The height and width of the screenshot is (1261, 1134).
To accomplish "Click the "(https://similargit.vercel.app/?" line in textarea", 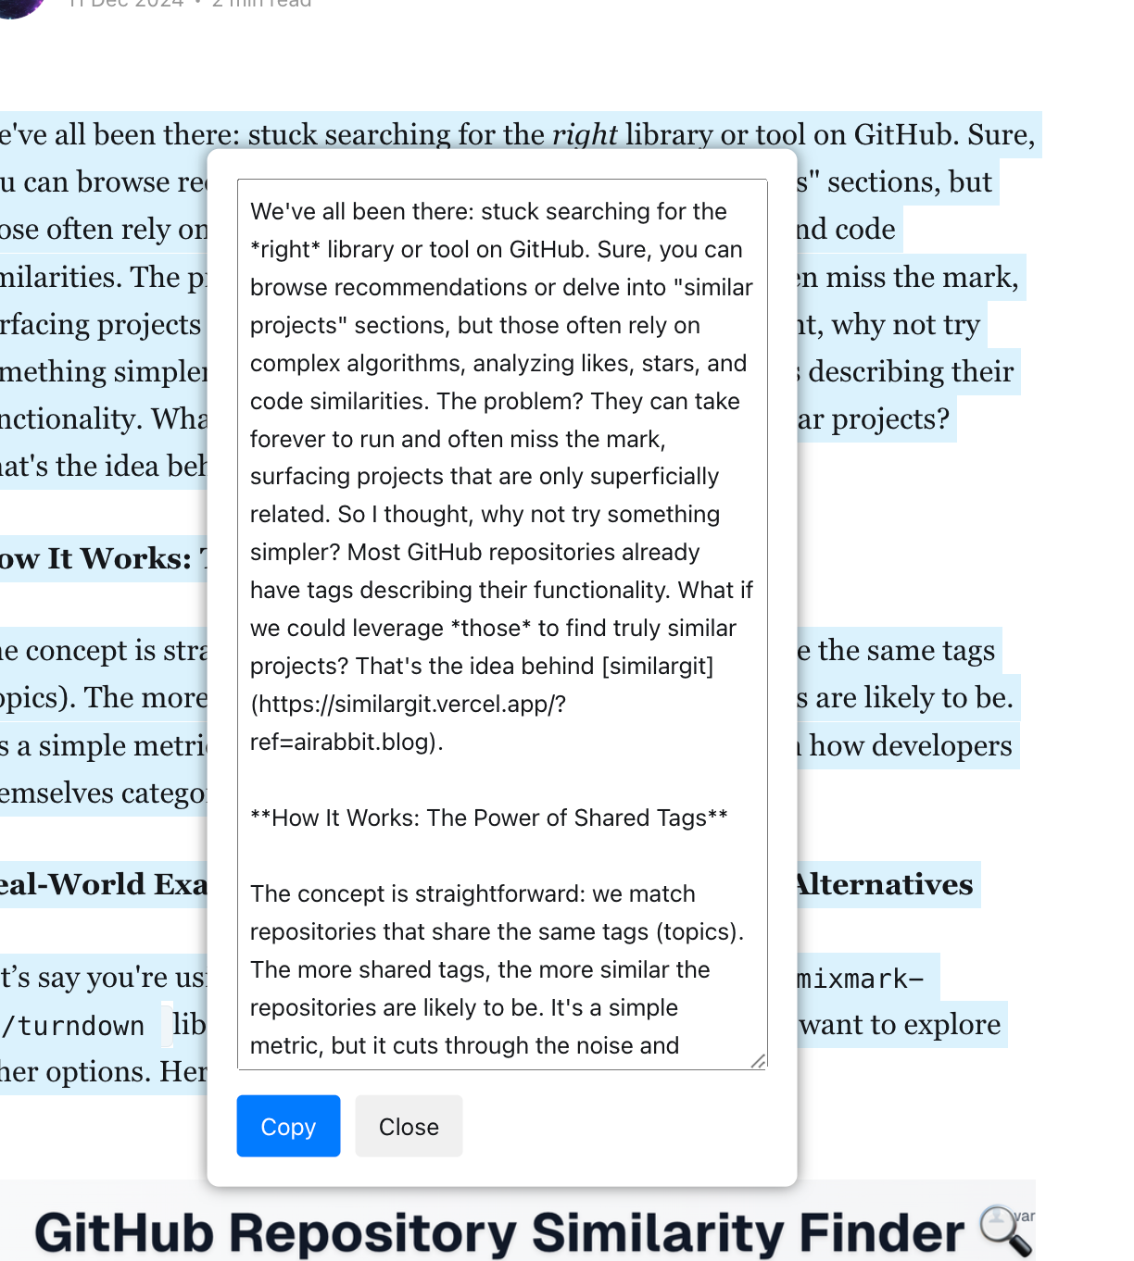I will [x=409, y=704].
